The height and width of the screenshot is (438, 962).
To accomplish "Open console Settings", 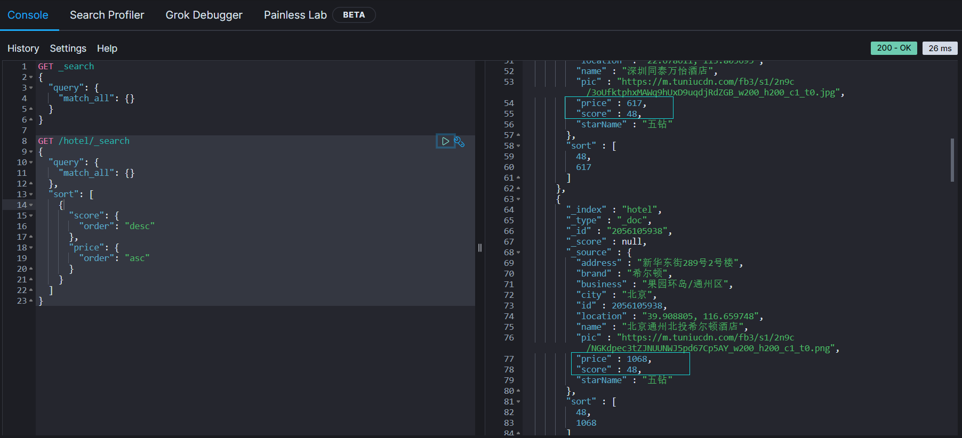I will [x=68, y=48].
